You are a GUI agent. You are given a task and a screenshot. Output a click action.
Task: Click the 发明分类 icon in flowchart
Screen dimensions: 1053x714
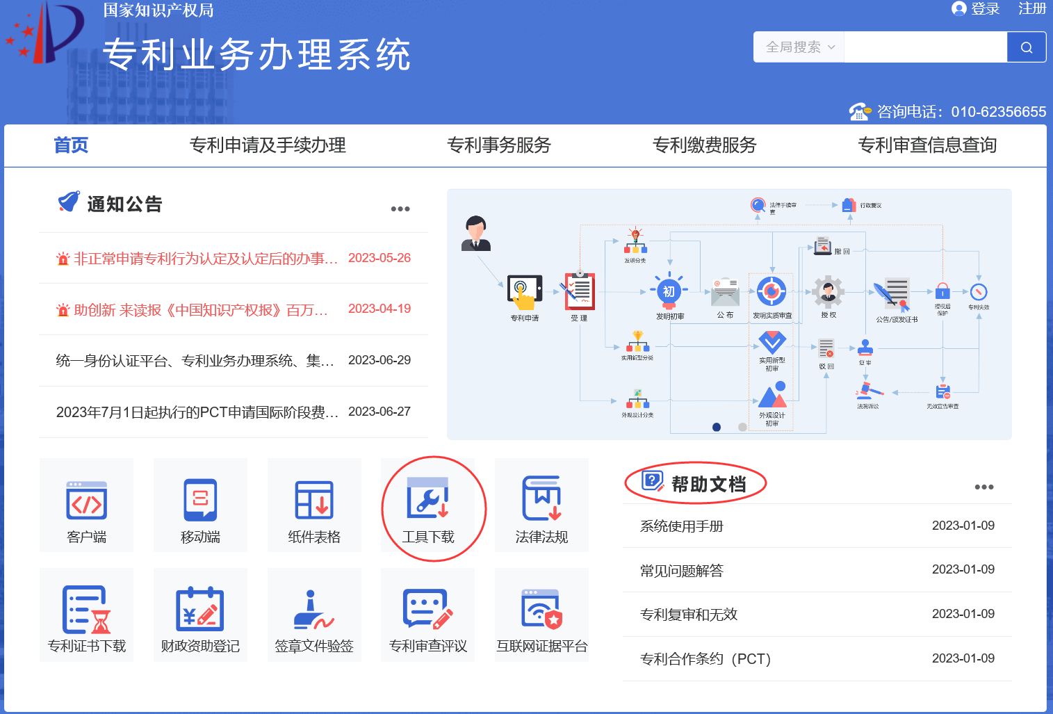(x=635, y=241)
